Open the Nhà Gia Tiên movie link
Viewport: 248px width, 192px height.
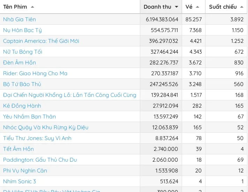(x=20, y=20)
